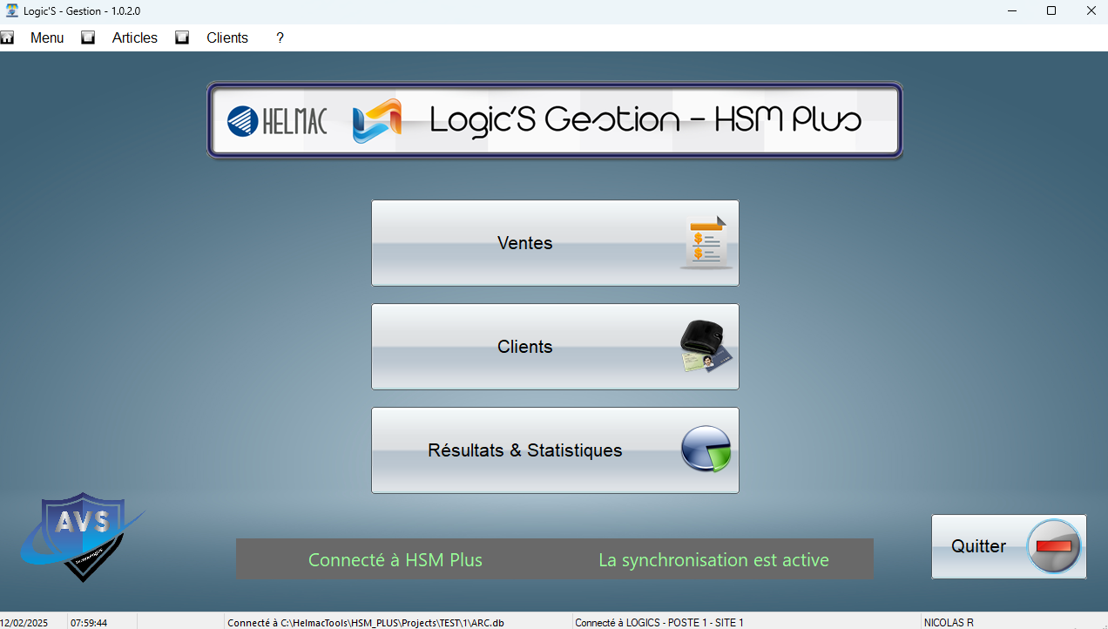Open Résultats & Statistiques

point(525,450)
